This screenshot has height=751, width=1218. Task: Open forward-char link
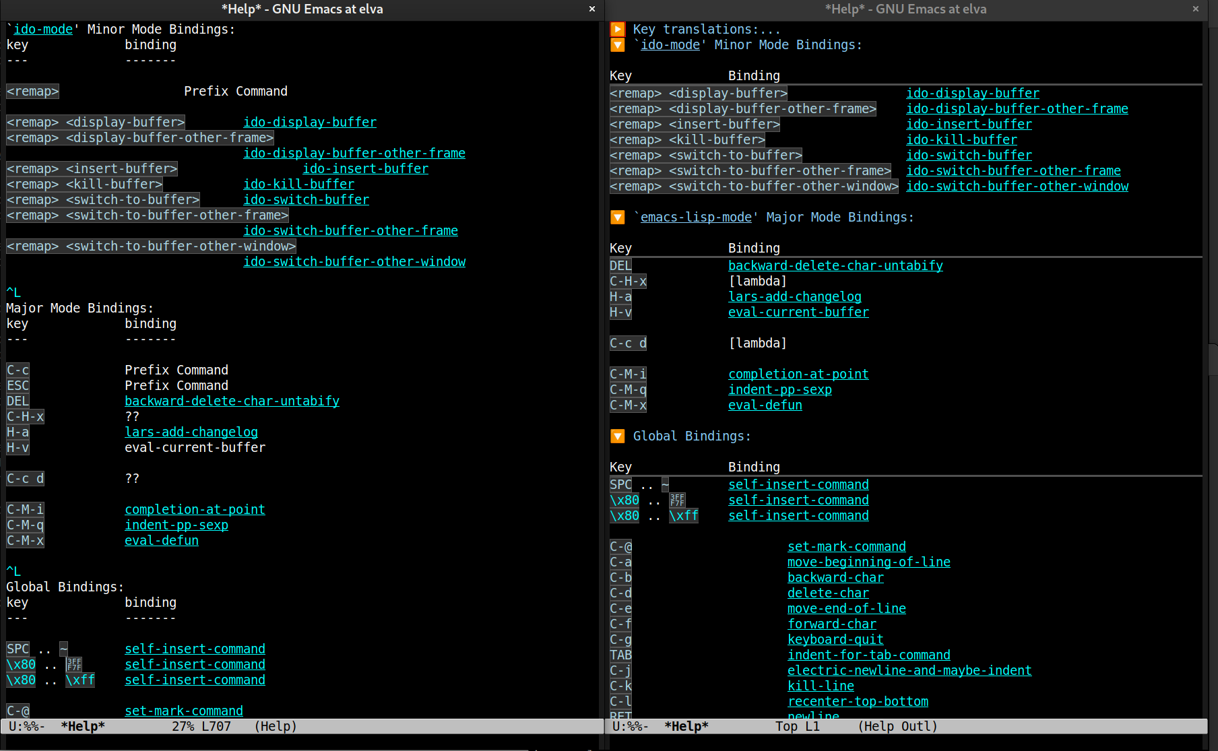[832, 624]
